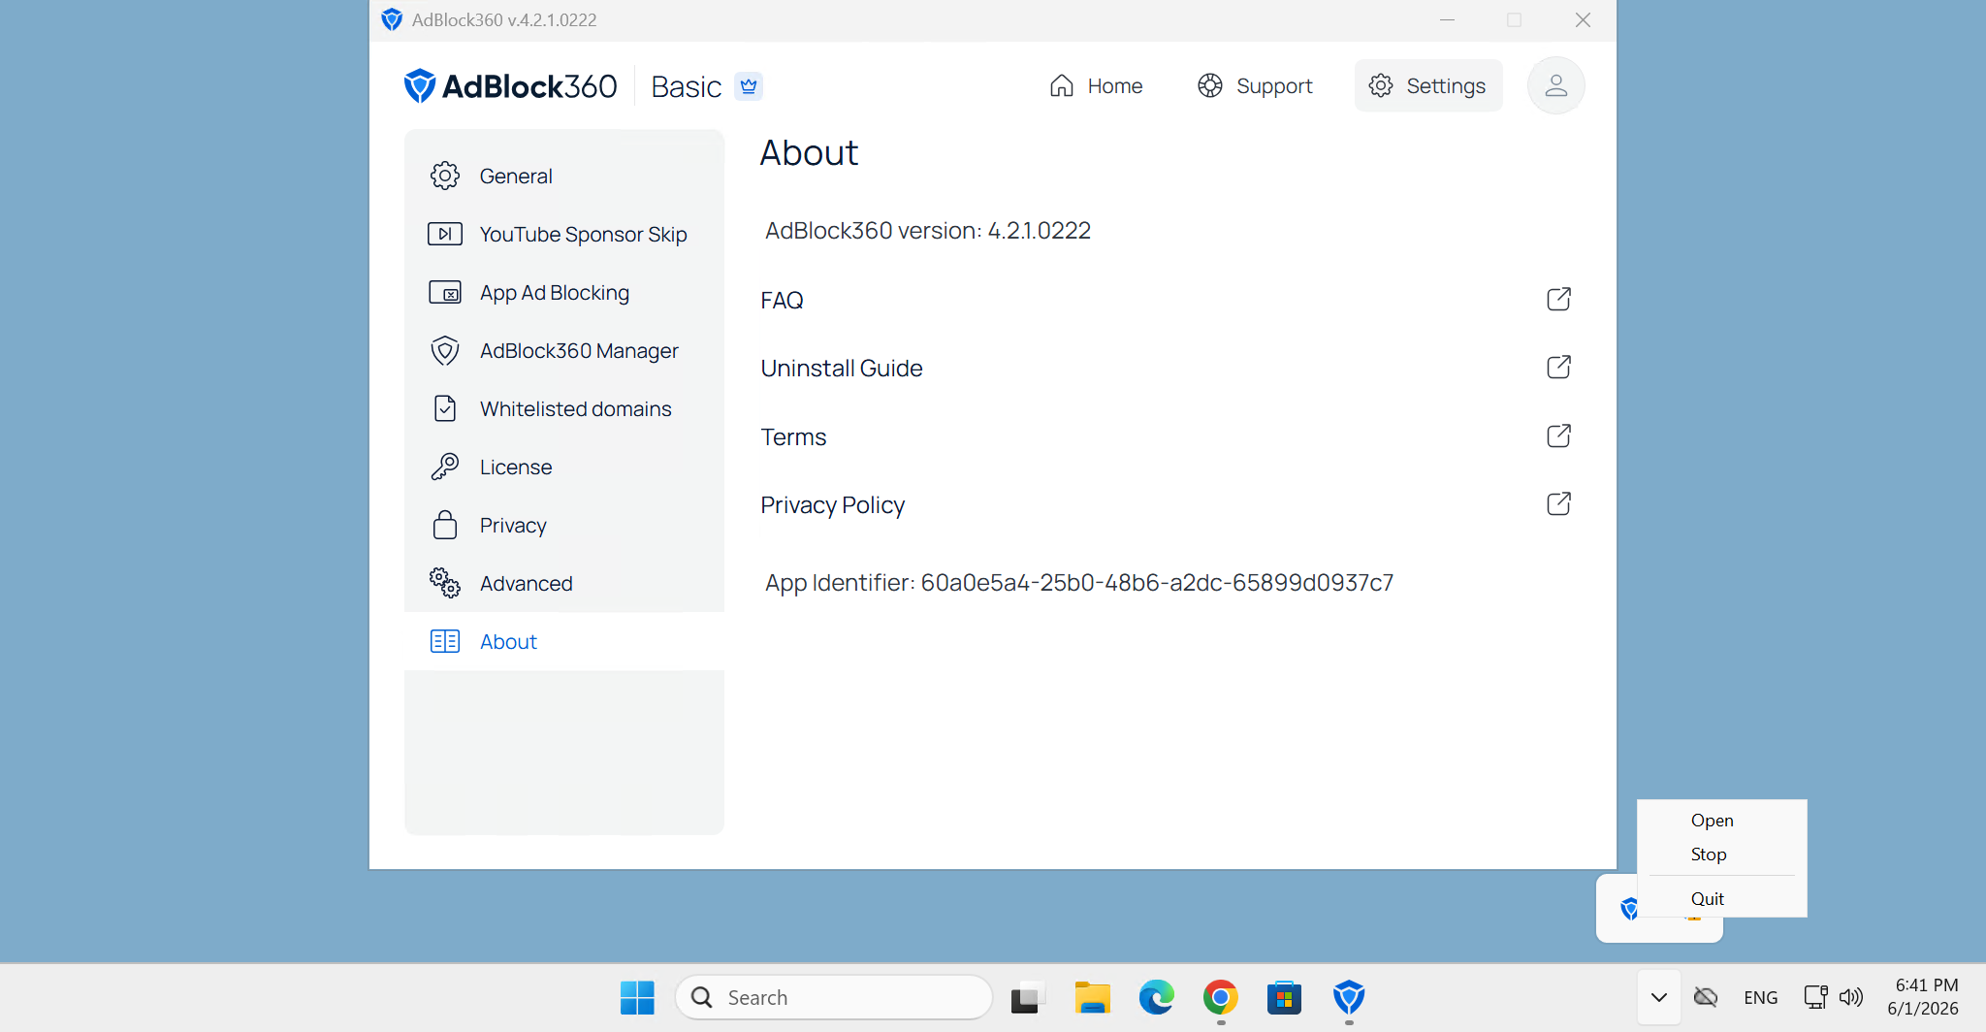Open the Advanced settings section

[x=564, y=583]
